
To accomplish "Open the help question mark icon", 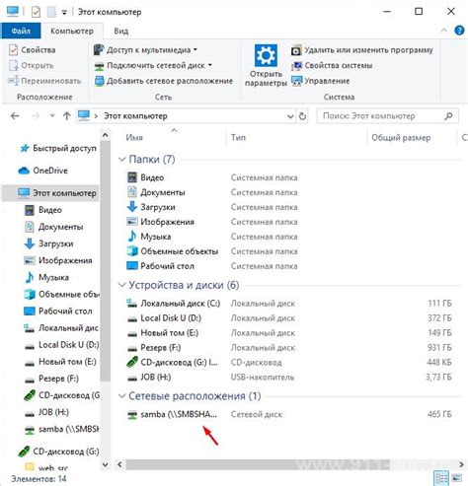I will coord(459,31).
